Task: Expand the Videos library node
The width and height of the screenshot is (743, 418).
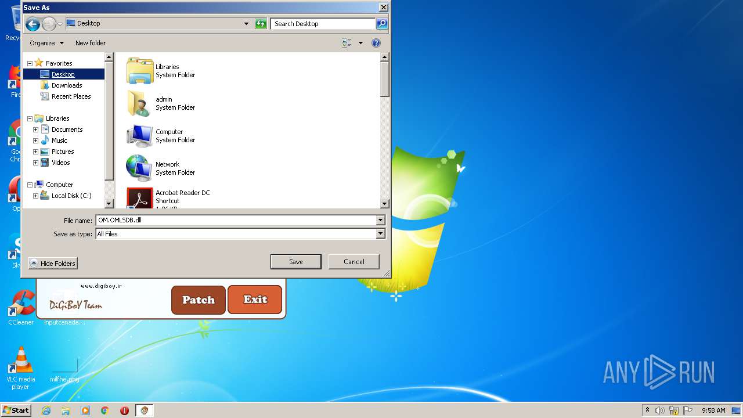Action: pyautogui.click(x=35, y=163)
